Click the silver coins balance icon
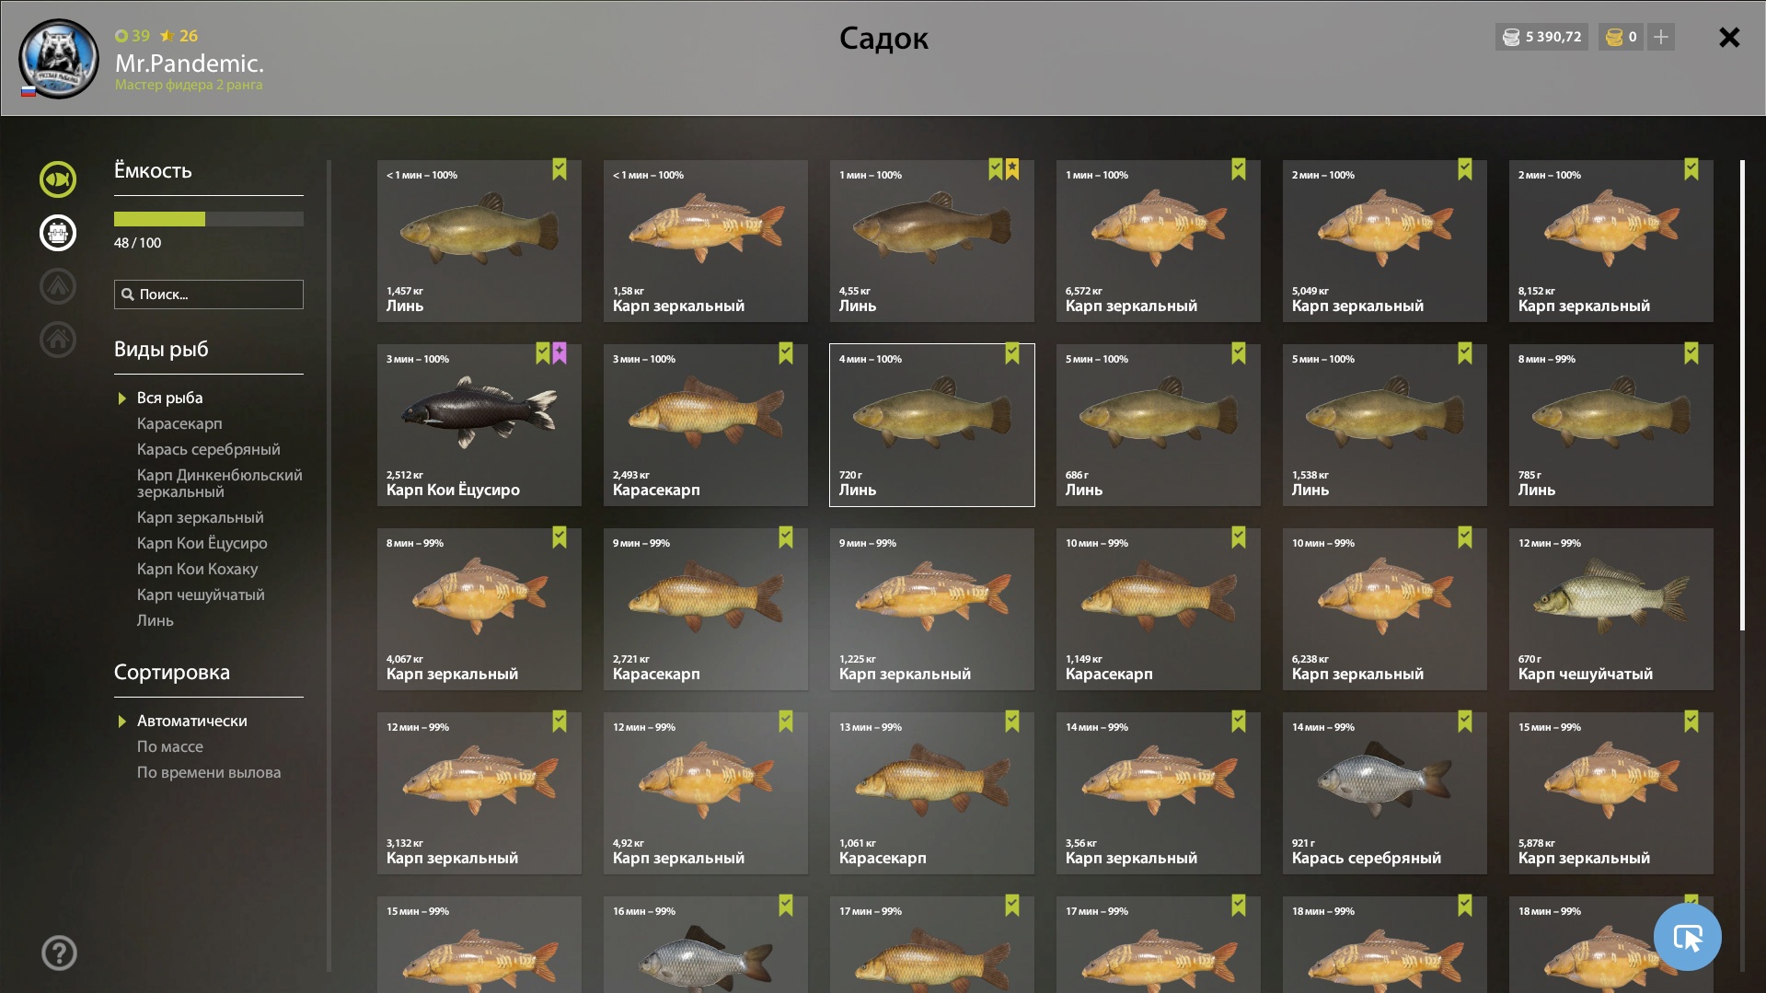 [1511, 37]
